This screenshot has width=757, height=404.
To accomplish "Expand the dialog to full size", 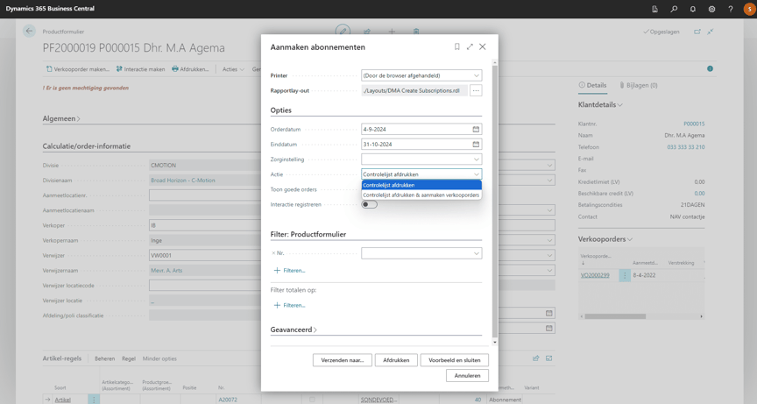I will 470,46.
